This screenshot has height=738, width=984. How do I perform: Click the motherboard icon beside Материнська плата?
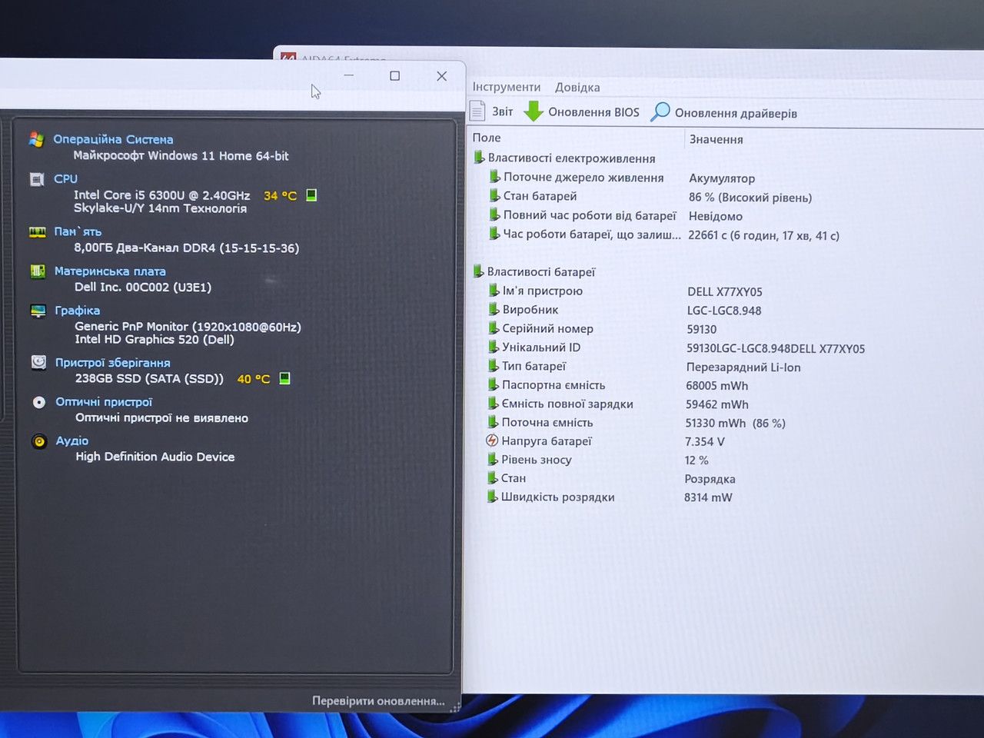coord(38,271)
